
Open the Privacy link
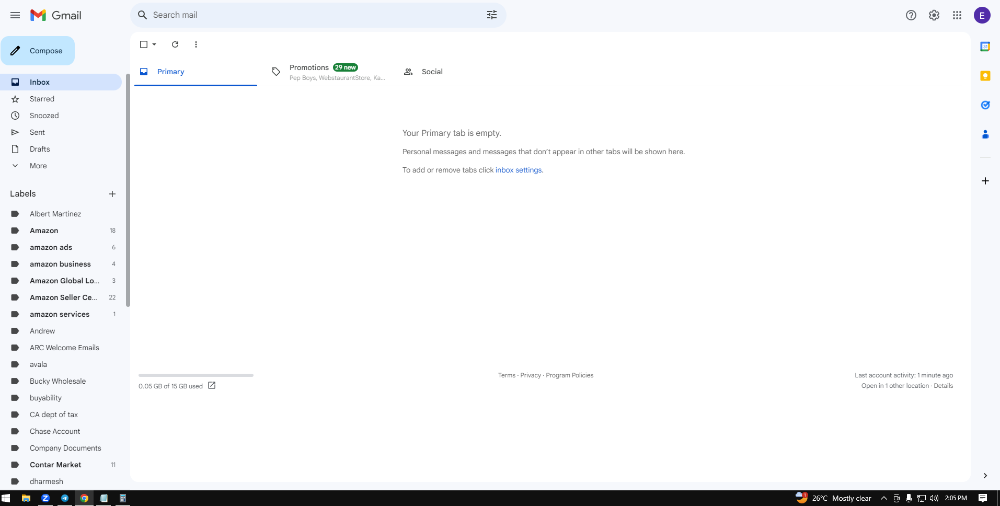(531, 375)
